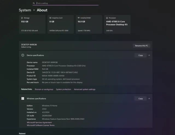Open Microsoft Software License Terms link
Viewport: 175px width, 135px height.
click(41, 125)
